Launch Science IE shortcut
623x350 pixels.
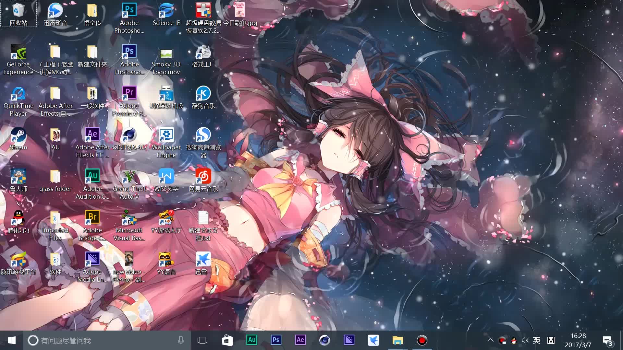click(x=166, y=14)
